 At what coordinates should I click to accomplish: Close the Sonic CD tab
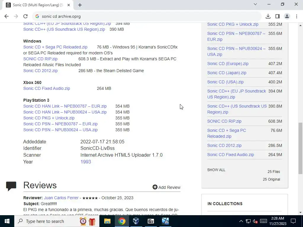pyautogui.click(x=69, y=5)
